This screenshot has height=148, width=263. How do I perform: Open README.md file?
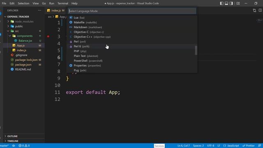23,69
